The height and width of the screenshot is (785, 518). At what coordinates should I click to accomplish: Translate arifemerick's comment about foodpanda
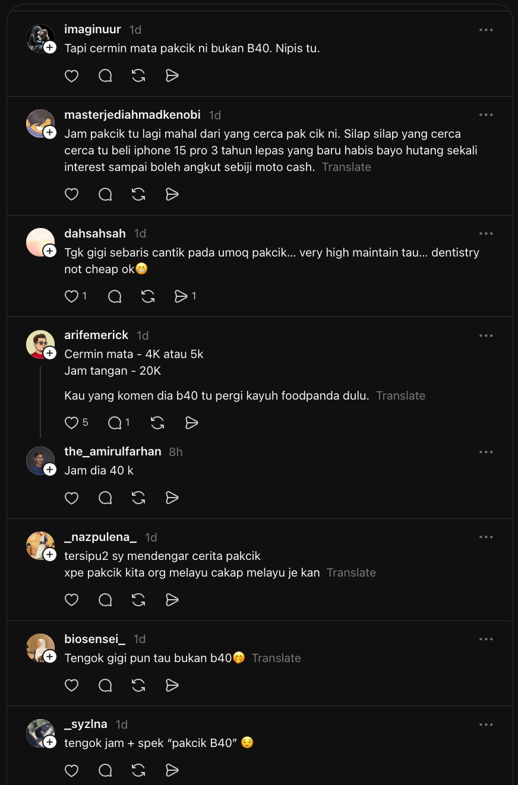pyautogui.click(x=400, y=395)
